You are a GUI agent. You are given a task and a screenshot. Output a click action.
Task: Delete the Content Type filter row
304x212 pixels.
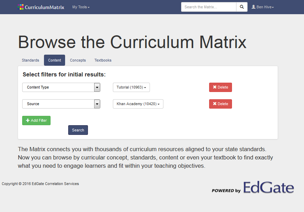pos(221,87)
